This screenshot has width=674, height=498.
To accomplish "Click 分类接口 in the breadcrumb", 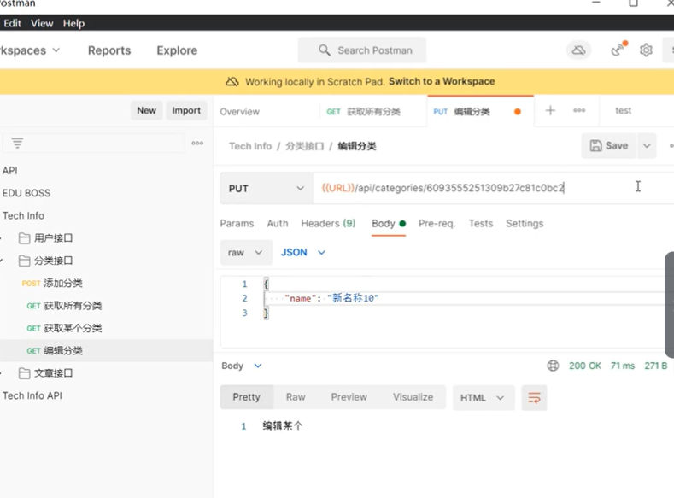I will click(305, 146).
